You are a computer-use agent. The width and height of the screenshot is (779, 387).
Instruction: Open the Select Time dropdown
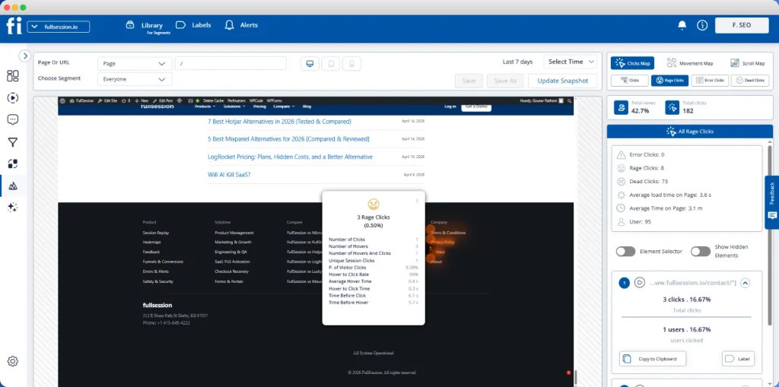tap(571, 62)
